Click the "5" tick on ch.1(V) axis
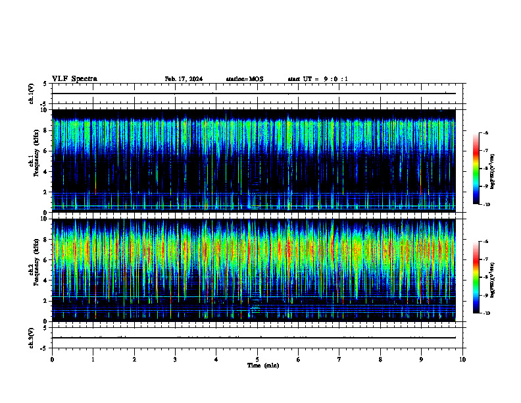Viewport: 521px width, 403px height. point(45,84)
